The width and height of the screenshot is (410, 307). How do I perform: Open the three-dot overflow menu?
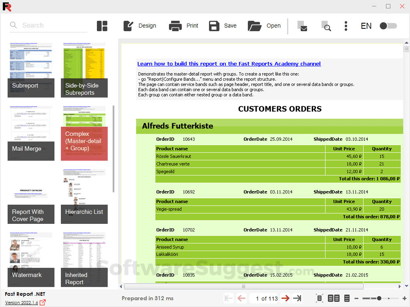346,26
